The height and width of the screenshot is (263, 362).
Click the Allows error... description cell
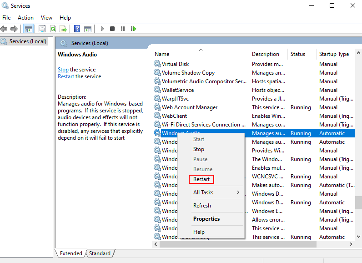tap(268, 220)
